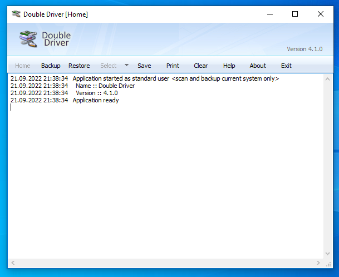Save the log output
Viewport: 339px width, 277px height.
(x=144, y=66)
